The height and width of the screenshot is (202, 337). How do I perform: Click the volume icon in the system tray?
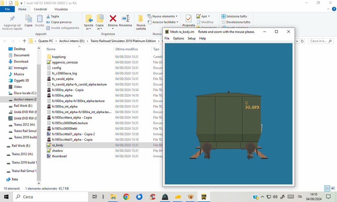pyautogui.click(x=275, y=197)
